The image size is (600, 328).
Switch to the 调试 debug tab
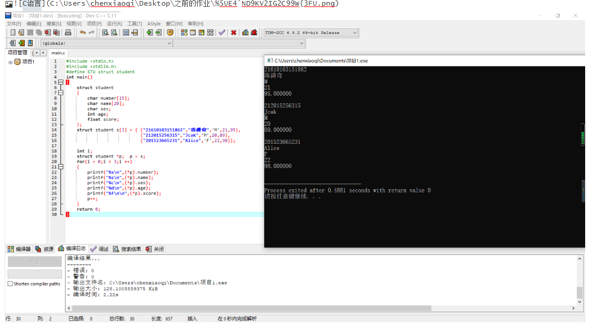(x=99, y=249)
